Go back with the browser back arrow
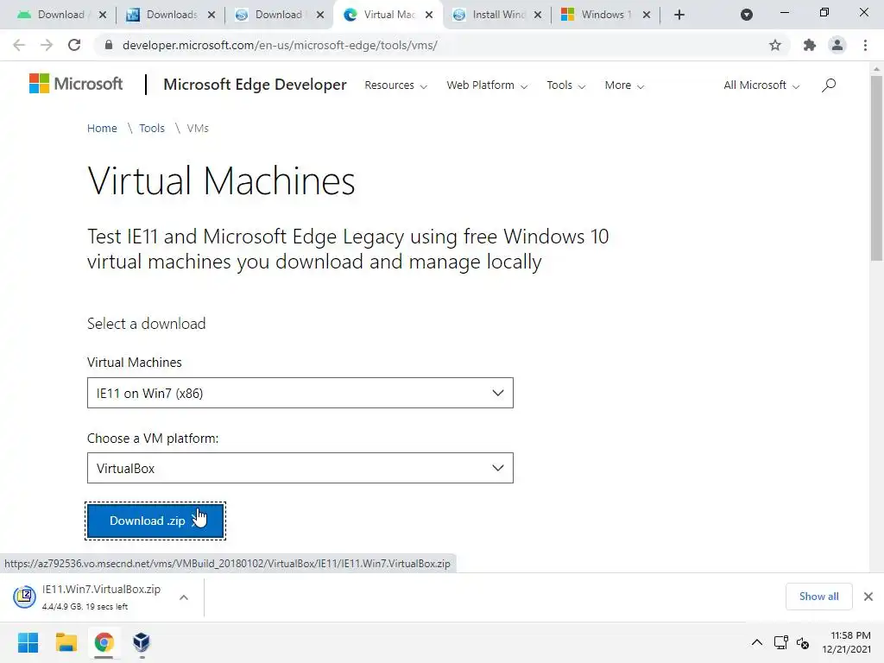 (19, 45)
